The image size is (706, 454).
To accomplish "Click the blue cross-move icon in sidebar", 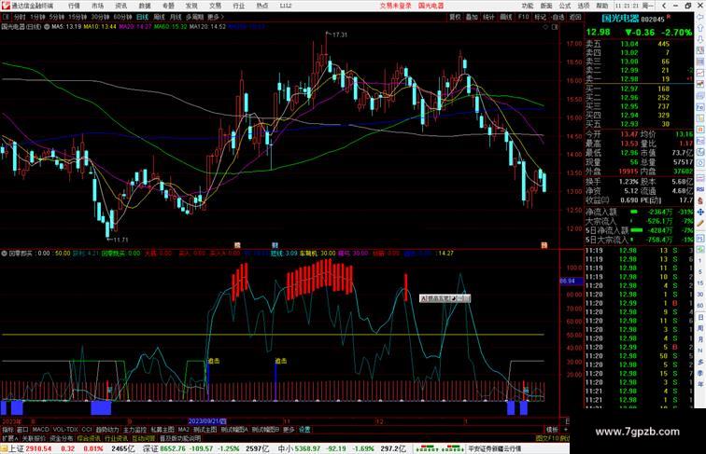I will point(700,212).
